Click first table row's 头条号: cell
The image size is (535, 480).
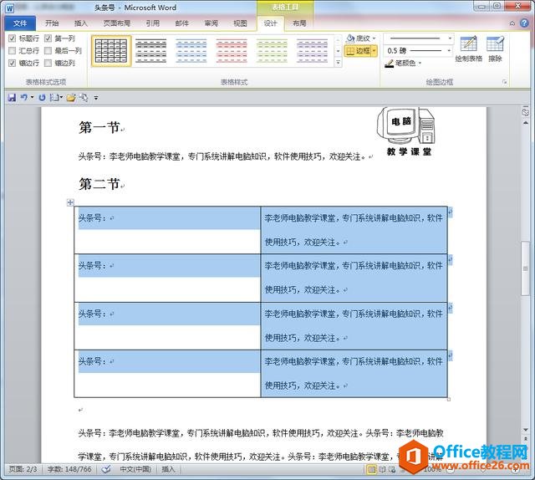167,230
